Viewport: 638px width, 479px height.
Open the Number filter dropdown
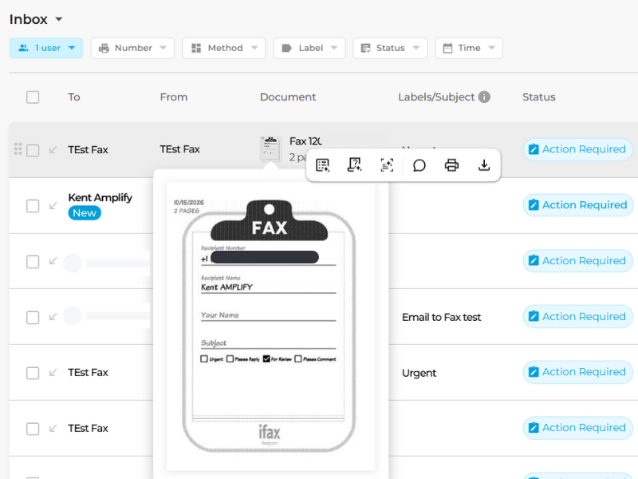coord(132,48)
